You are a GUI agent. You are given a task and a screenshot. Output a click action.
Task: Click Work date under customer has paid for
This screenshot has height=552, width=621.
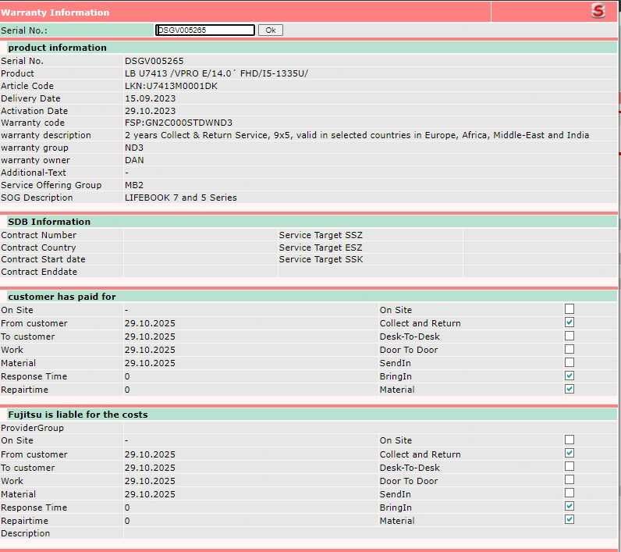[150, 350]
